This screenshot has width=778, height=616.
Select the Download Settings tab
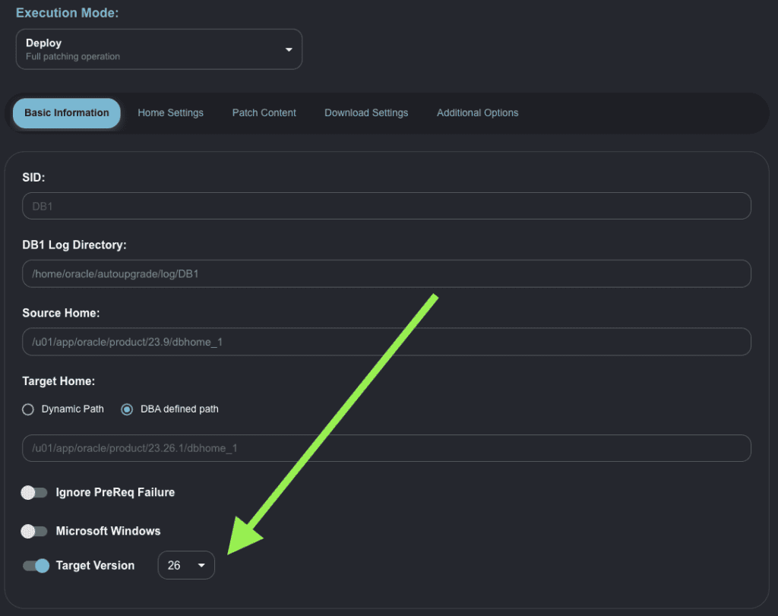[x=366, y=113]
